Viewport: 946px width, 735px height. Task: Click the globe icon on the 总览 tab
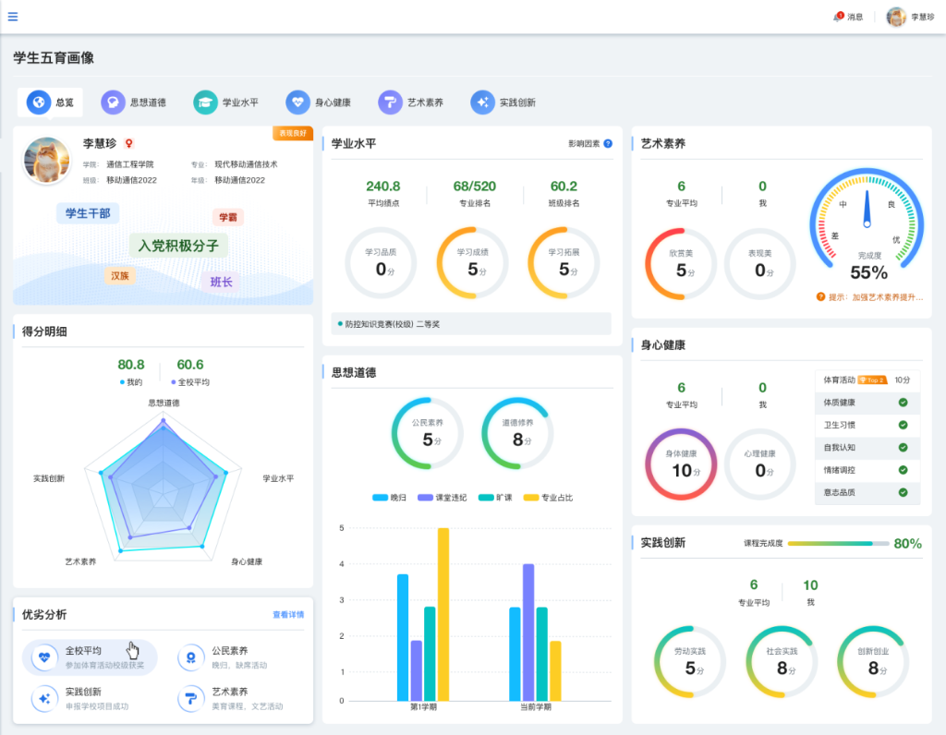pyautogui.click(x=38, y=102)
